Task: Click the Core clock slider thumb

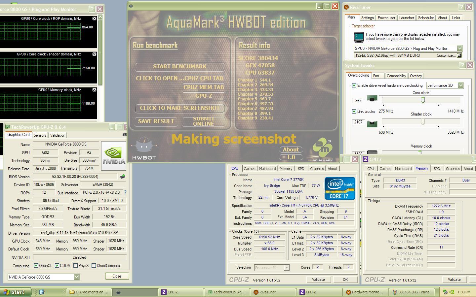Action: [x=423, y=100]
